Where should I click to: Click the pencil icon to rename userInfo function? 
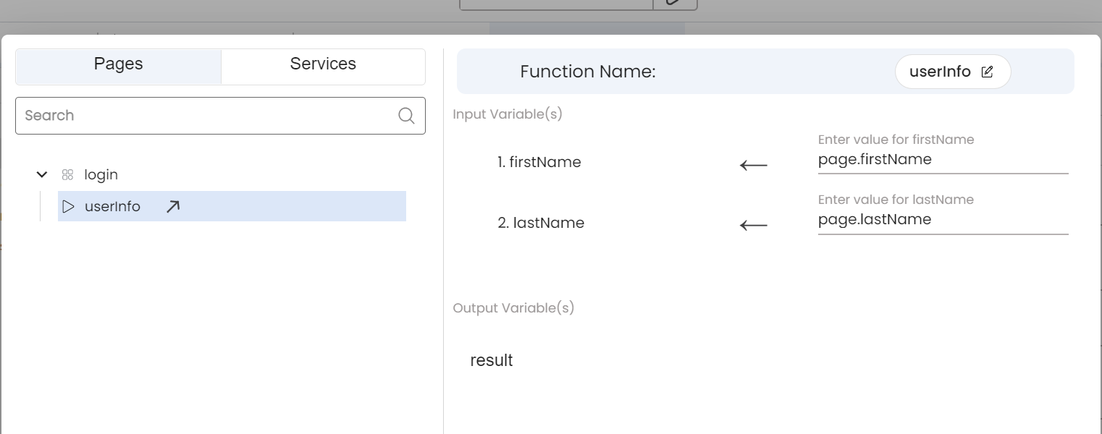pos(988,71)
